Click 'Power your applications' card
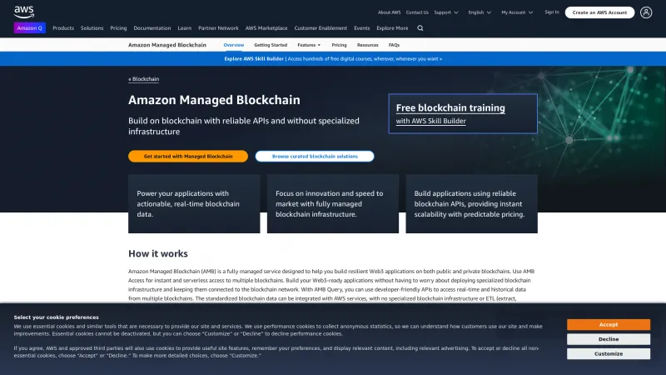The height and width of the screenshot is (375, 666). coord(194,203)
